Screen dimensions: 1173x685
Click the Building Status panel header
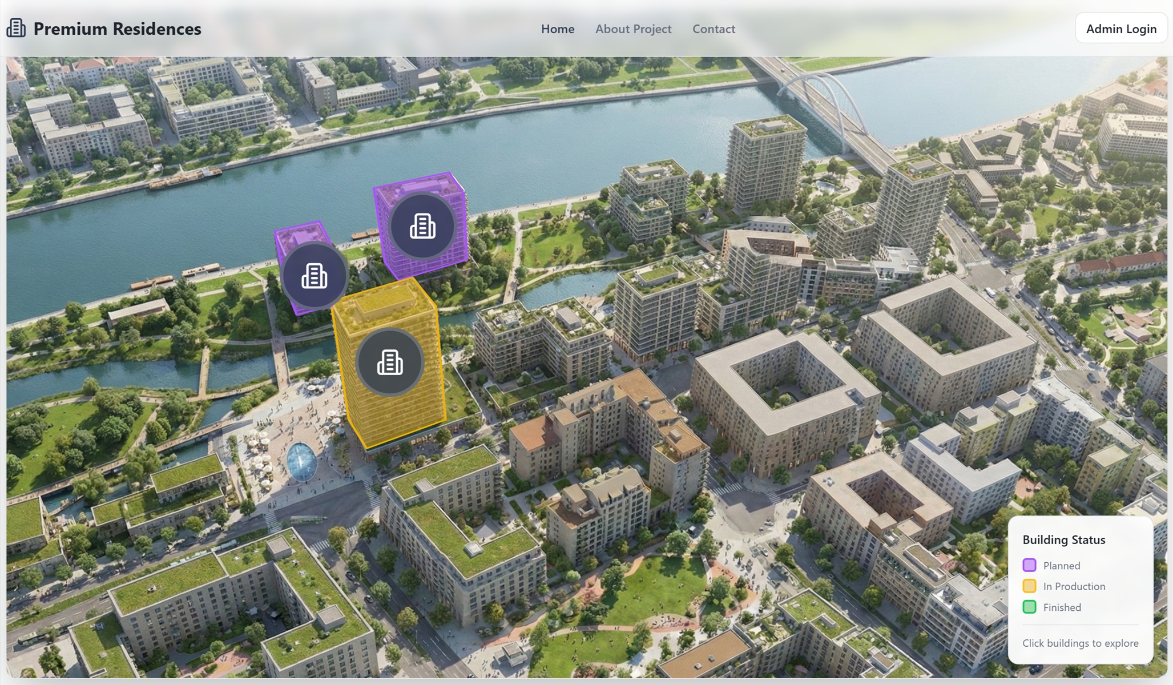point(1063,539)
